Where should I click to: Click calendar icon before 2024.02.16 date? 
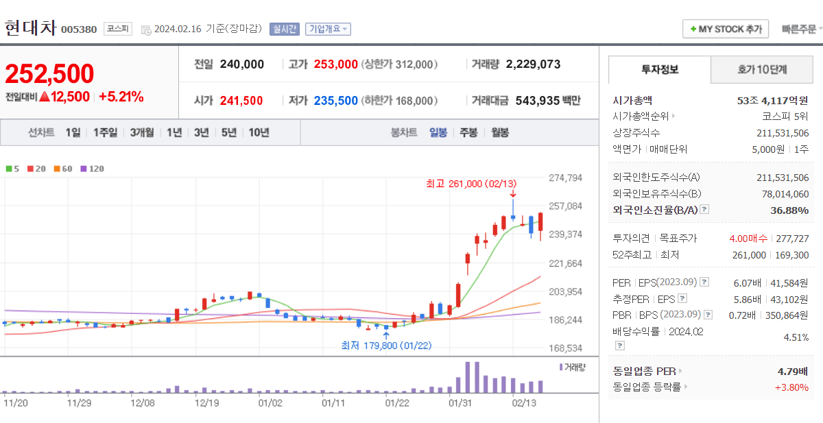point(145,29)
